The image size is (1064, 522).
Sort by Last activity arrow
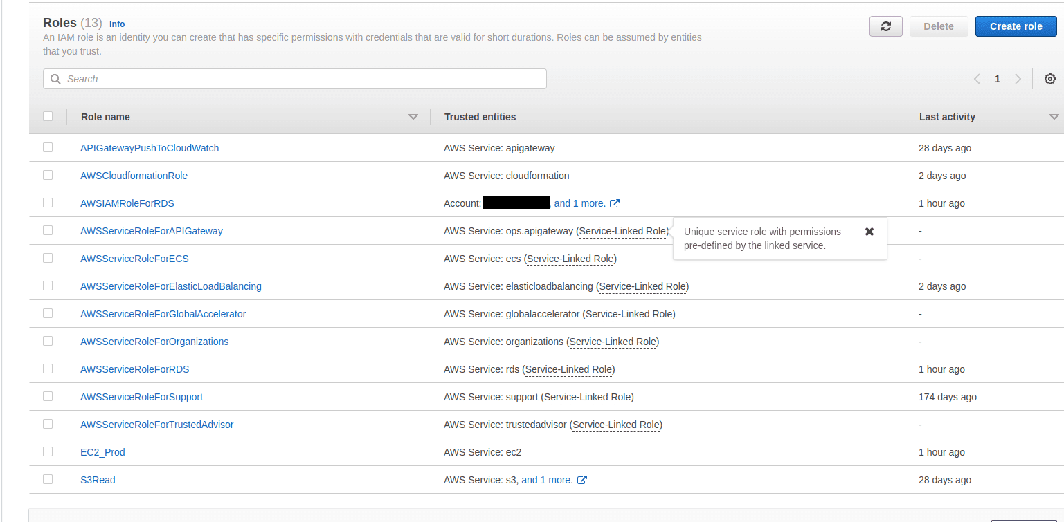1054,117
